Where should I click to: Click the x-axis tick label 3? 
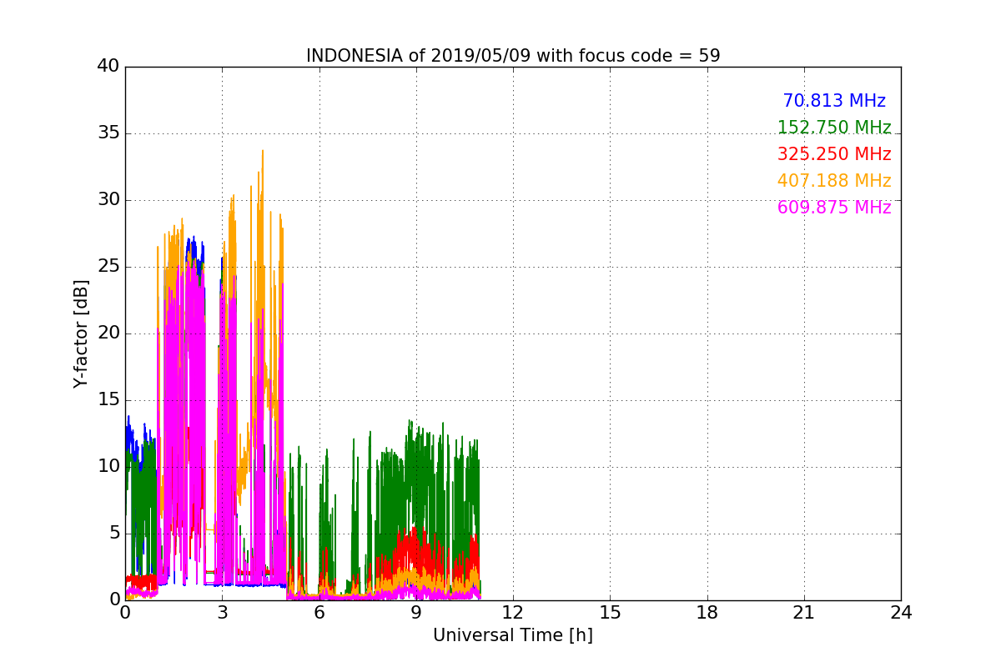click(x=222, y=613)
